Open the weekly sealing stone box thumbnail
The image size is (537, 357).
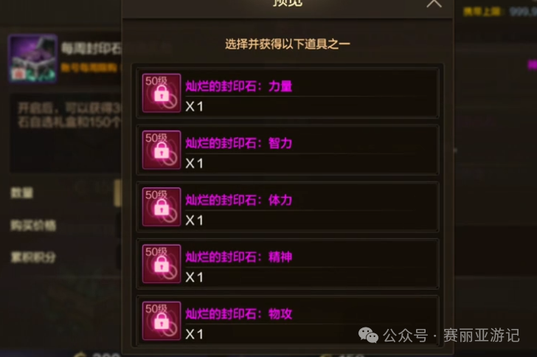coord(33,58)
